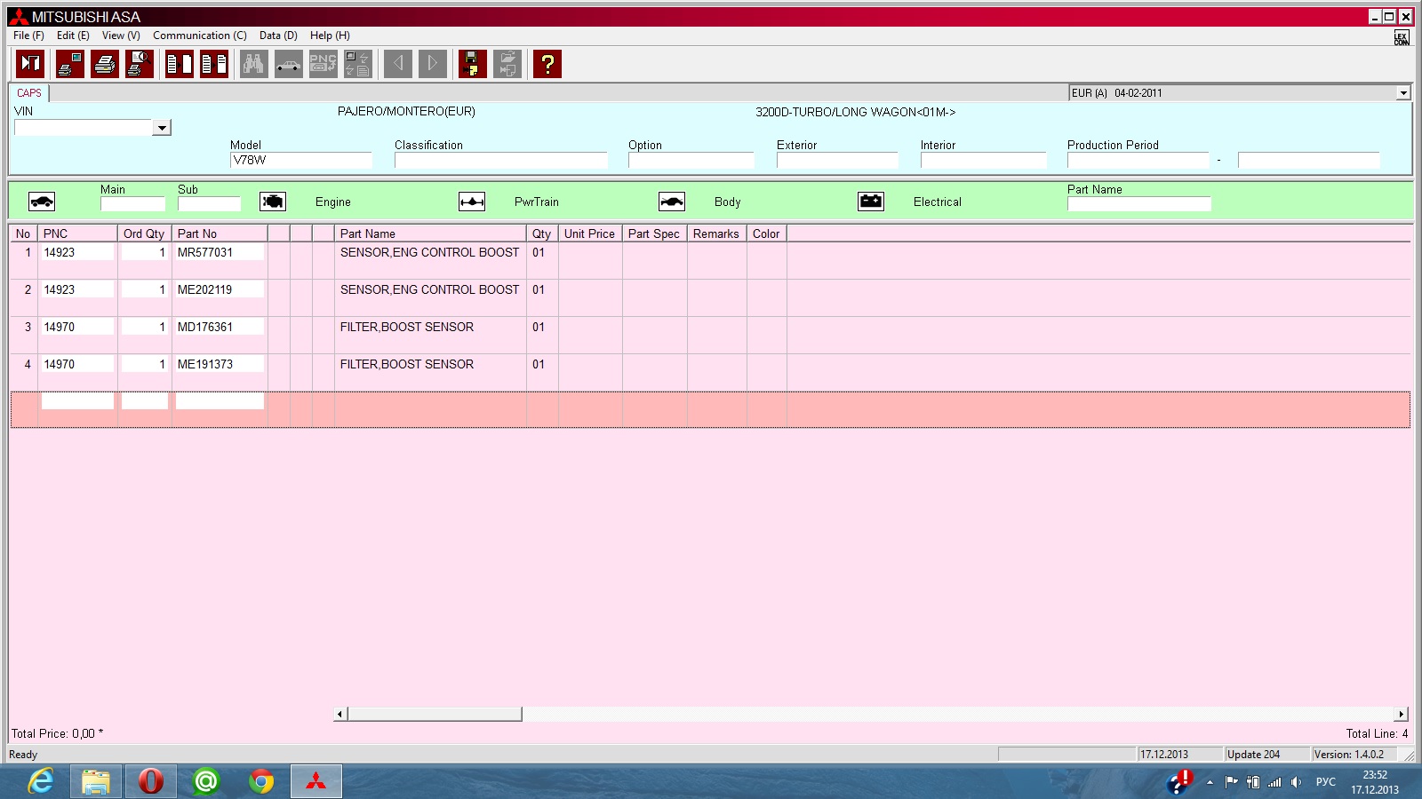Switch to the CAPS tab
The width and height of the screenshot is (1422, 799).
point(29,93)
